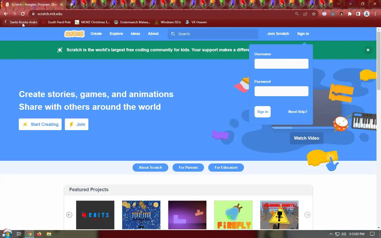Open the Chrome zoom magnifier icon in address bar
This screenshot has height=238, width=381.
[297, 14]
